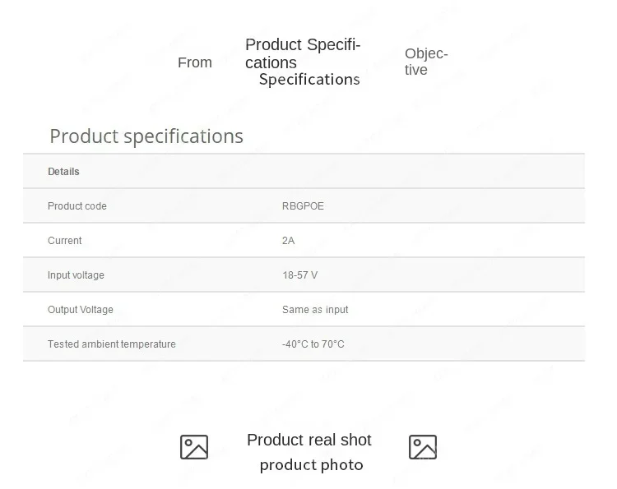Screen dimensions: 617x489
Task: Click the RBGPOE product code value
Action: pyautogui.click(x=303, y=206)
